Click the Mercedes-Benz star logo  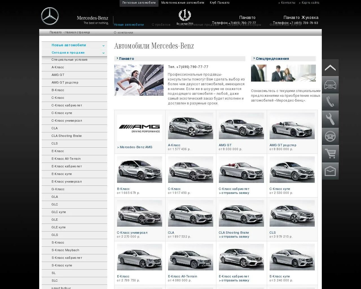(x=50, y=16)
